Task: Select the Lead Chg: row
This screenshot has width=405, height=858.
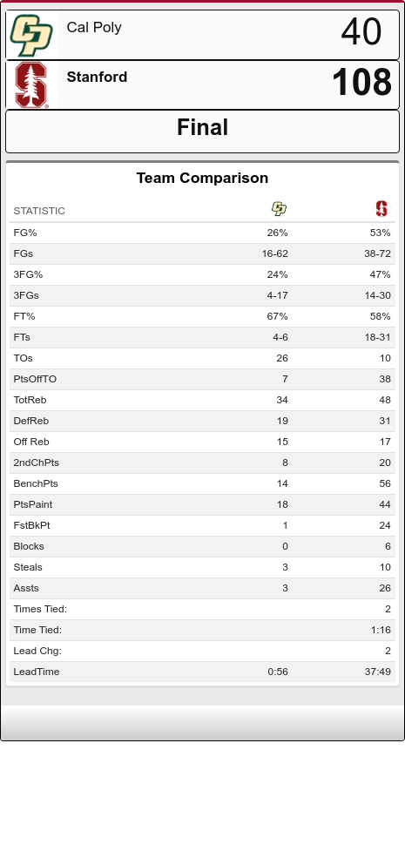Action: (202, 651)
